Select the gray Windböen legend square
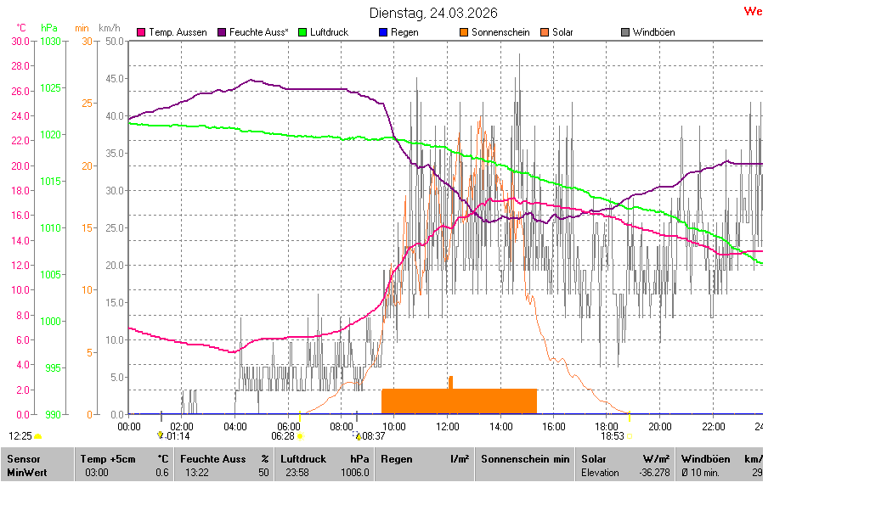The height and width of the screenshot is (516, 870). click(x=626, y=32)
